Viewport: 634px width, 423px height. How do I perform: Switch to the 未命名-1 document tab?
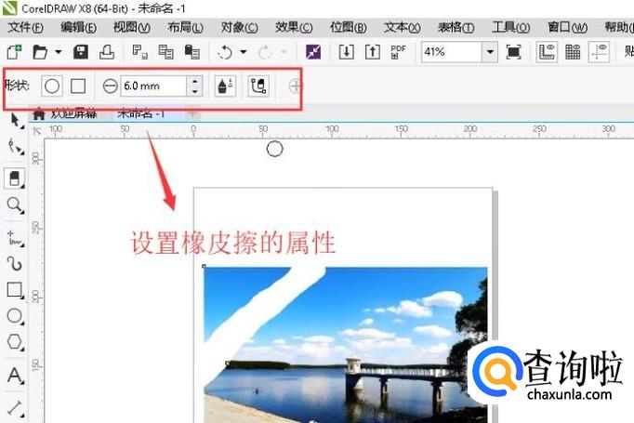(141, 114)
